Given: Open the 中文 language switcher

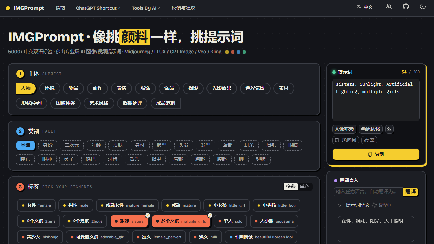Looking at the screenshot, I should tap(364, 7).
